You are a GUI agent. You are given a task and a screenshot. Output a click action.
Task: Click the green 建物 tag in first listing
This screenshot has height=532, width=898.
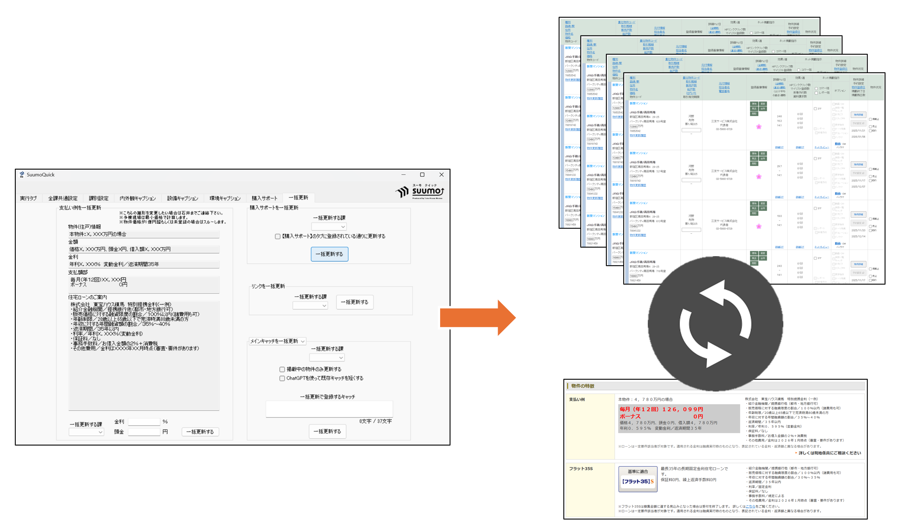(x=754, y=104)
